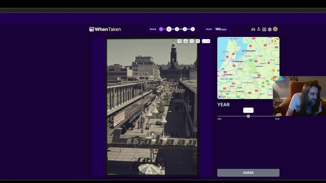Submit with the GUESS button

[x=248, y=173]
